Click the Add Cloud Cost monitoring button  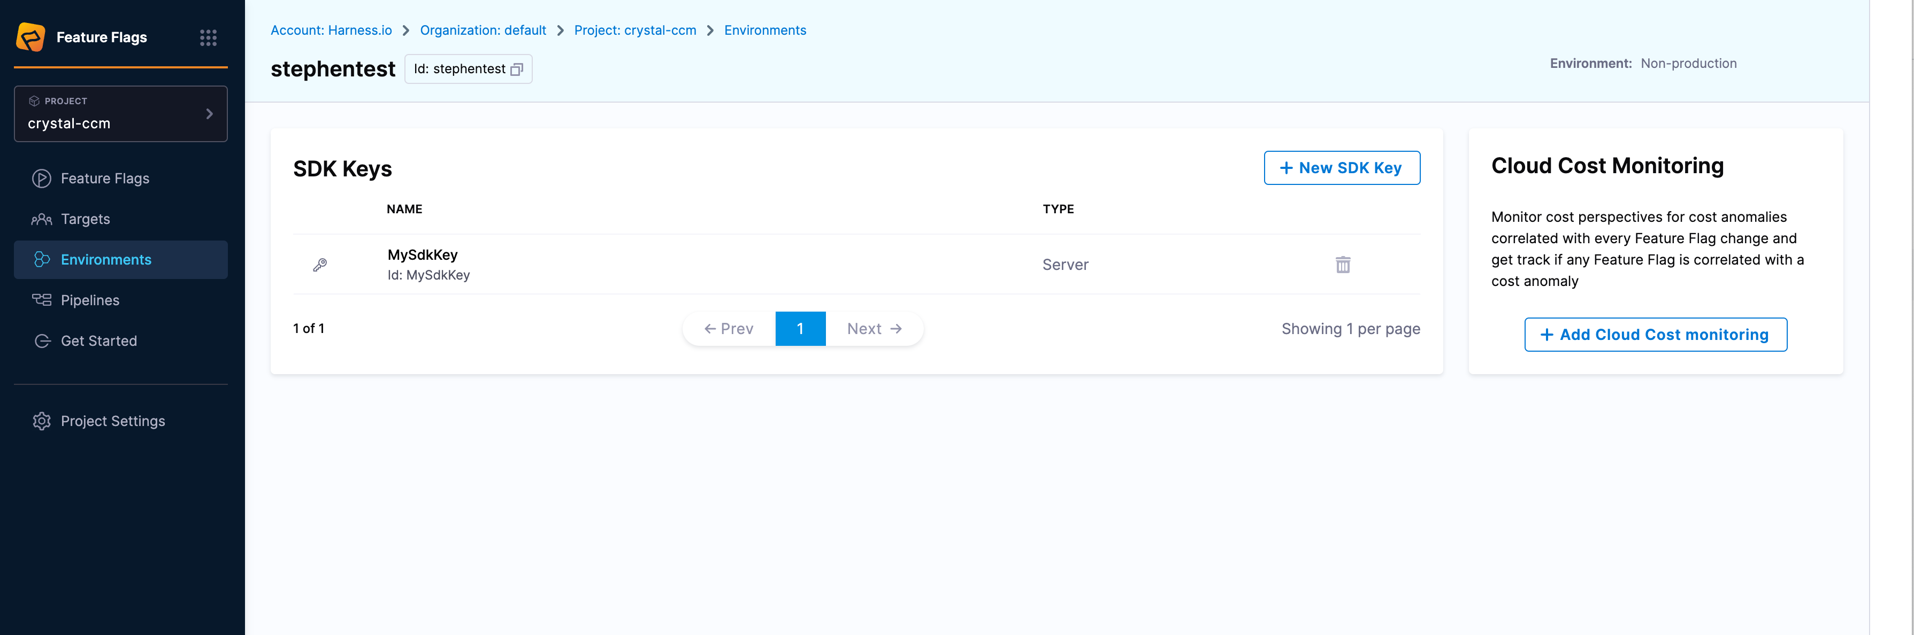(x=1656, y=334)
